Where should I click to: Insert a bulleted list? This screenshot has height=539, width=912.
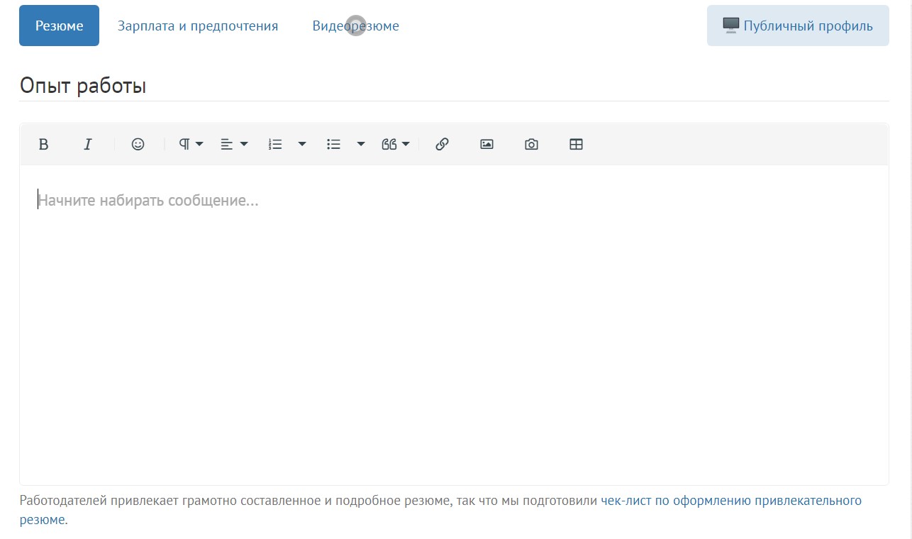pos(333,144)
